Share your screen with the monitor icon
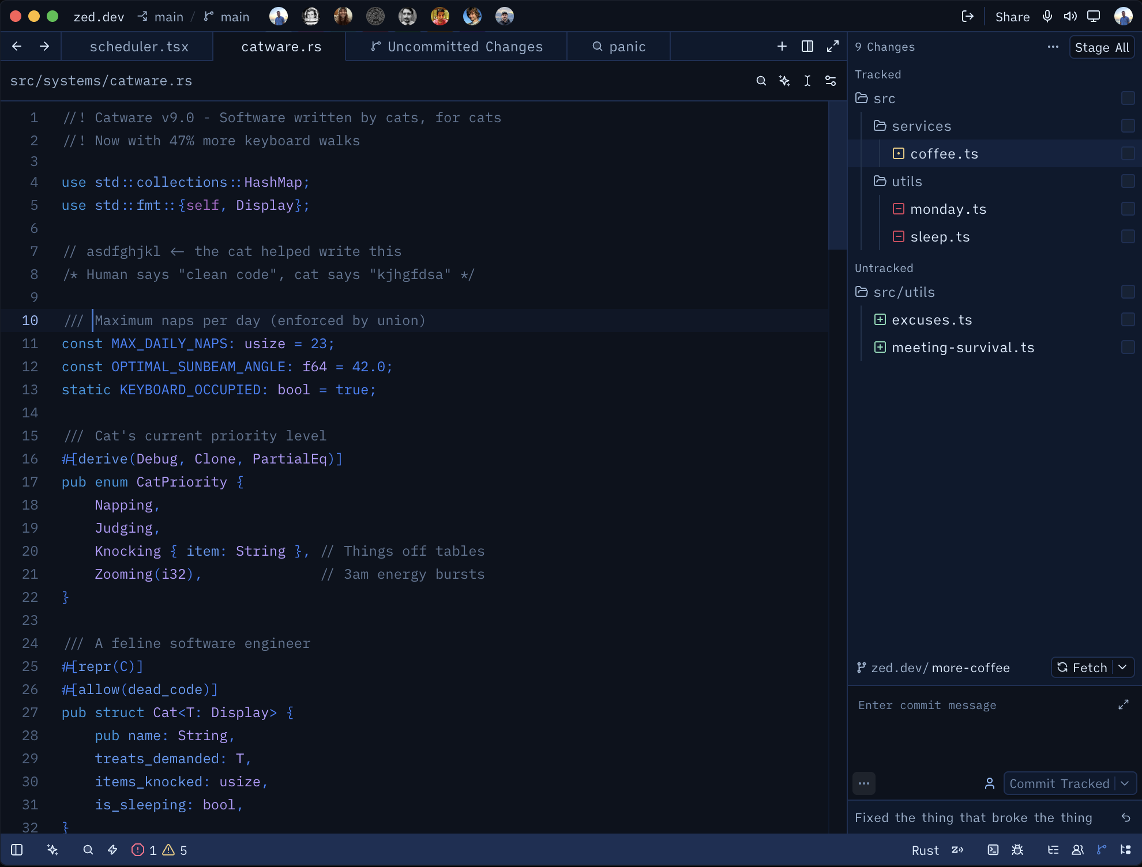 [x=1094, y=16]
